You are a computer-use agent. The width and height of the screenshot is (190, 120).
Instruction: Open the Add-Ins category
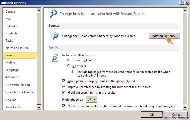(19, 100)
